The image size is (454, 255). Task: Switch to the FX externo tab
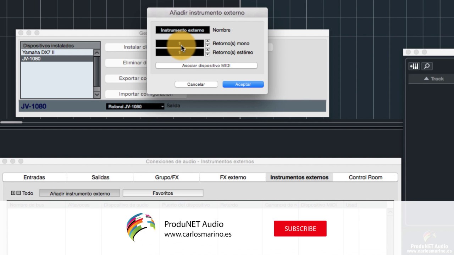233,177
